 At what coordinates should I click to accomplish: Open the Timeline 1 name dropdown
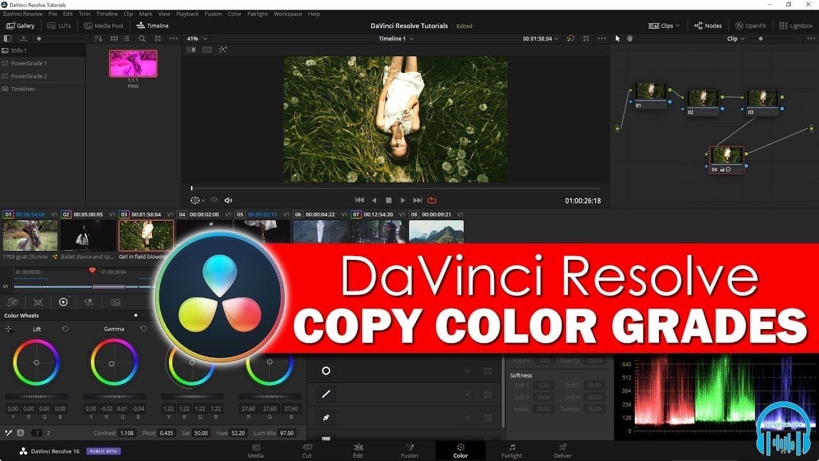click(396, 38)
